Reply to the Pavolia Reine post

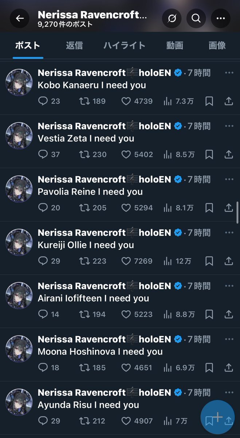(43, 208)
